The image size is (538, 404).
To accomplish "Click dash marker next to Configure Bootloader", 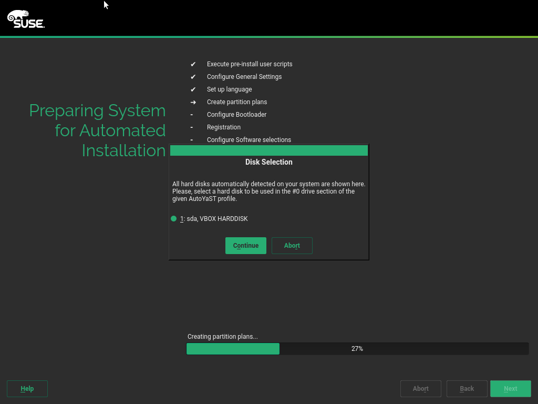I will 192,115.
